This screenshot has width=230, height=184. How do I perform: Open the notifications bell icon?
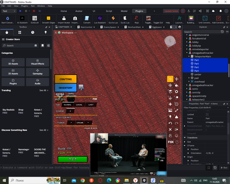point(220,11)
